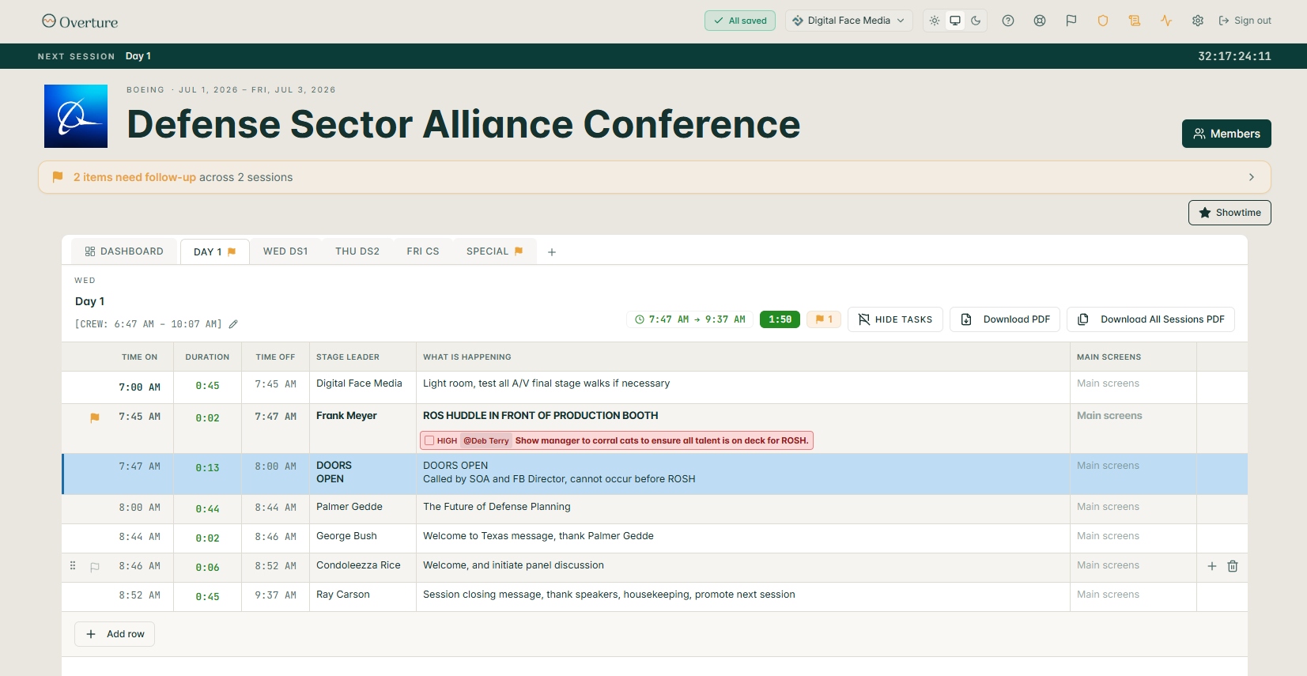Edit crew times pencil icon
Screen dimensions: 1307x676
coord(233,324)
